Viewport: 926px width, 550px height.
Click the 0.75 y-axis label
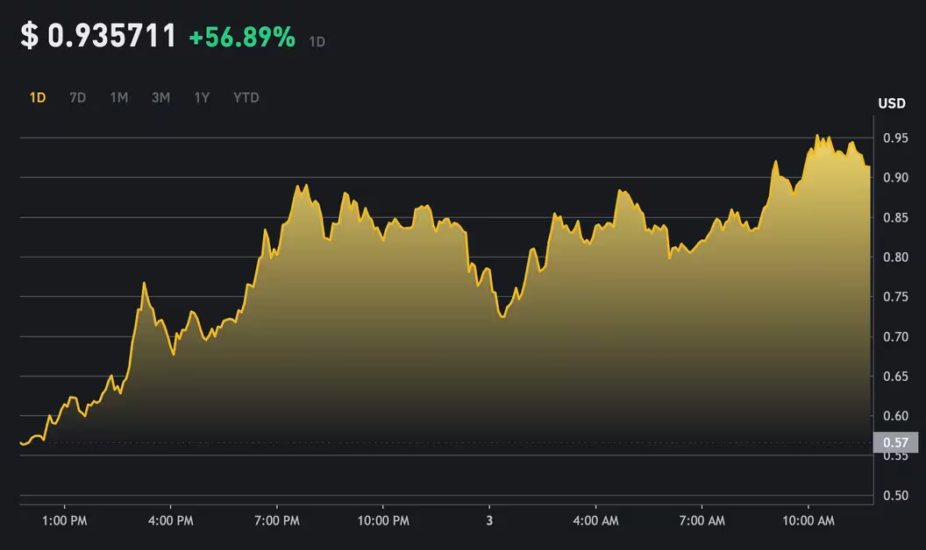tap(895, 297)
